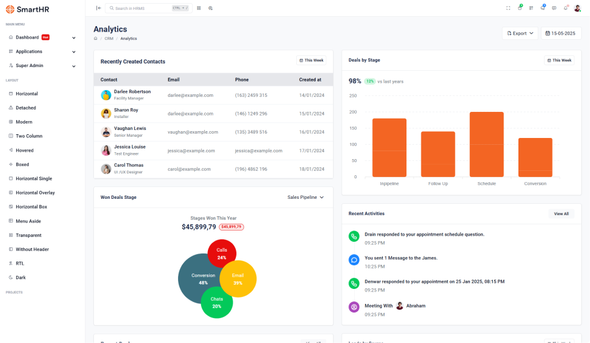Open the notifications bell icon
Screen dimensions: 590x343
566,8
